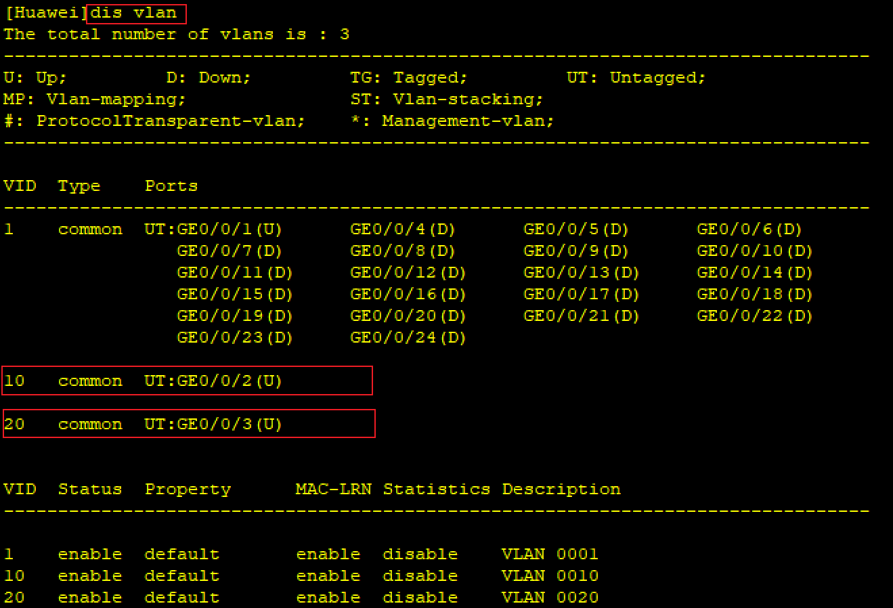Click 'enable' status in VLAN 1 status row
The height and width of the screenshot is (608, 893).
coord(90,555)
